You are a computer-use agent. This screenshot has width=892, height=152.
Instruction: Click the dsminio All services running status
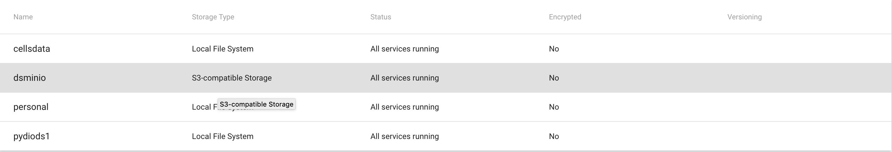[x=405, y=78]
